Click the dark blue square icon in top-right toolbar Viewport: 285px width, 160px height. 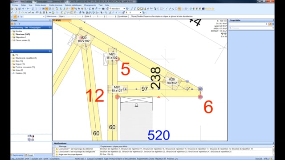click(203, 8)
